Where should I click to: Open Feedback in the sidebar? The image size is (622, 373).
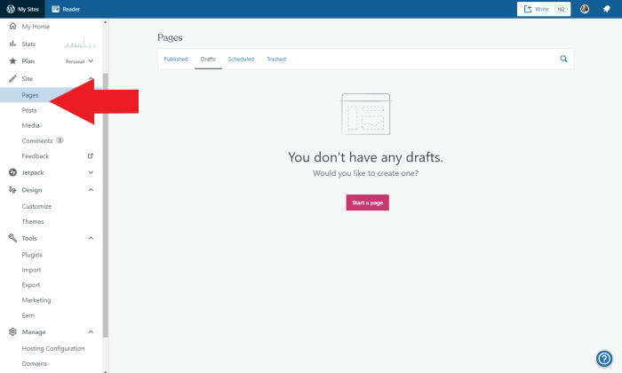pos(36,156)
